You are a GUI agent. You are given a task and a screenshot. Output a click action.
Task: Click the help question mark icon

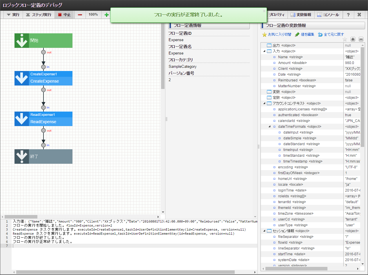tap(348, 14)
